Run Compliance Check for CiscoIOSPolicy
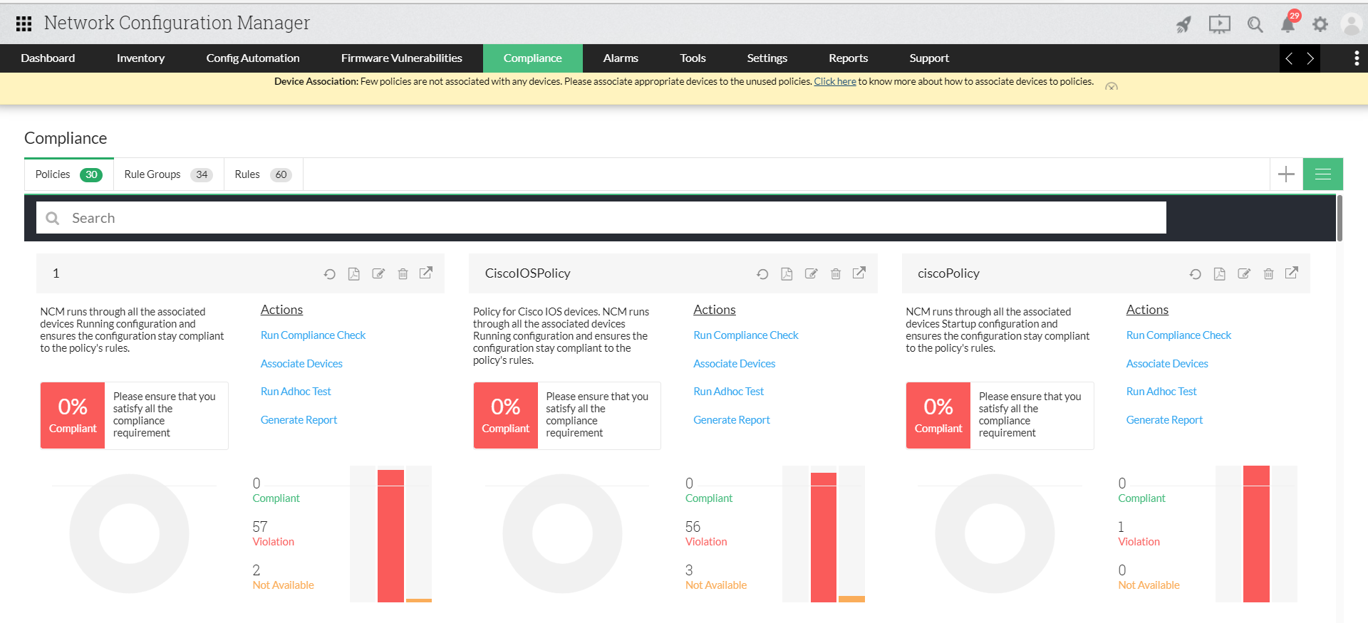 [746, 335]
